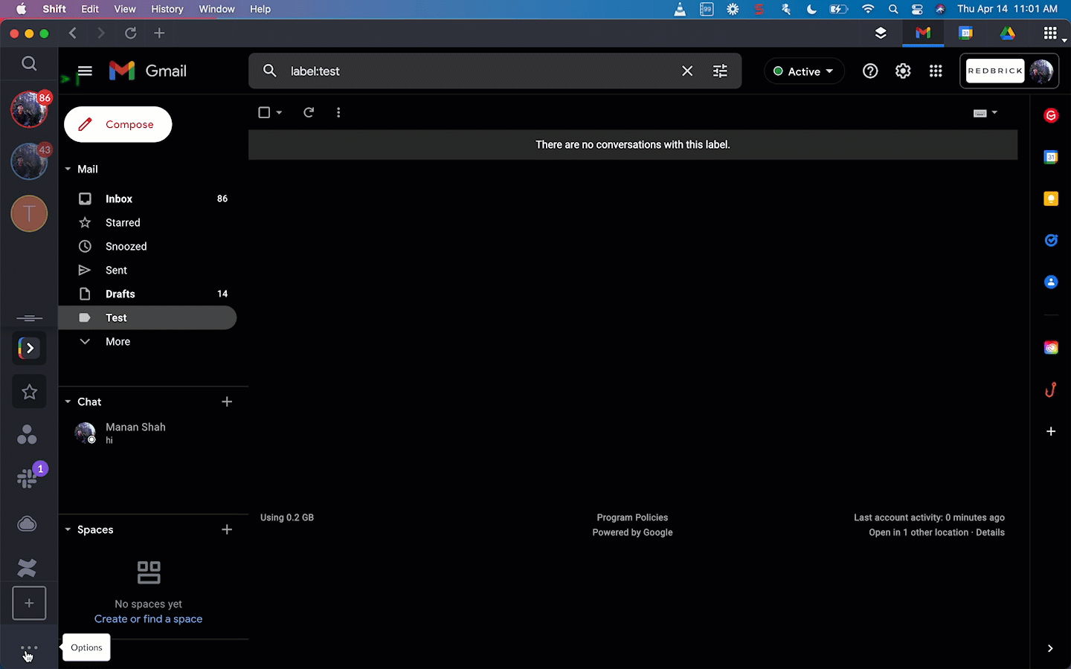The width and height of the screenshot is (1071, 669).
Task: Hide the side panel chevron
Action: [1050, 648]
